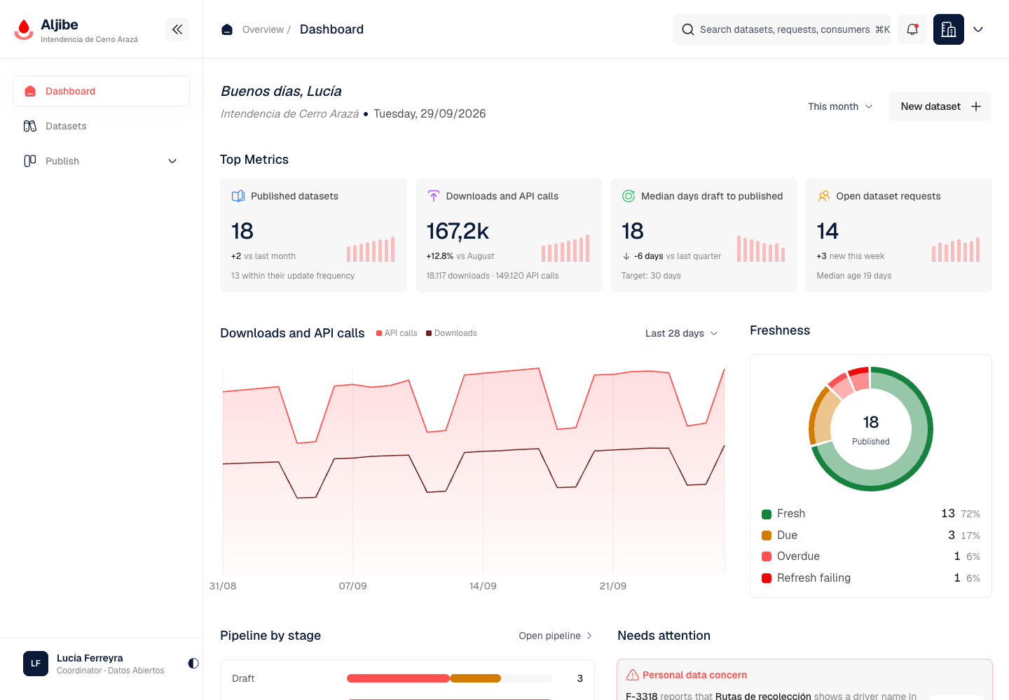Viewport: 1009px width, 700px height.
Task: Select Publish in the sidebar
Action: click(101, 161)
